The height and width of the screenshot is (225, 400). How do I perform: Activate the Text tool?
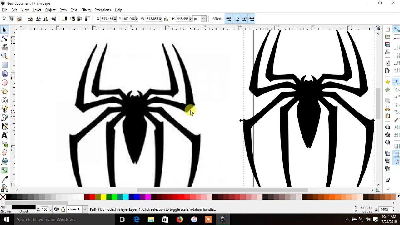coord(5,135)
